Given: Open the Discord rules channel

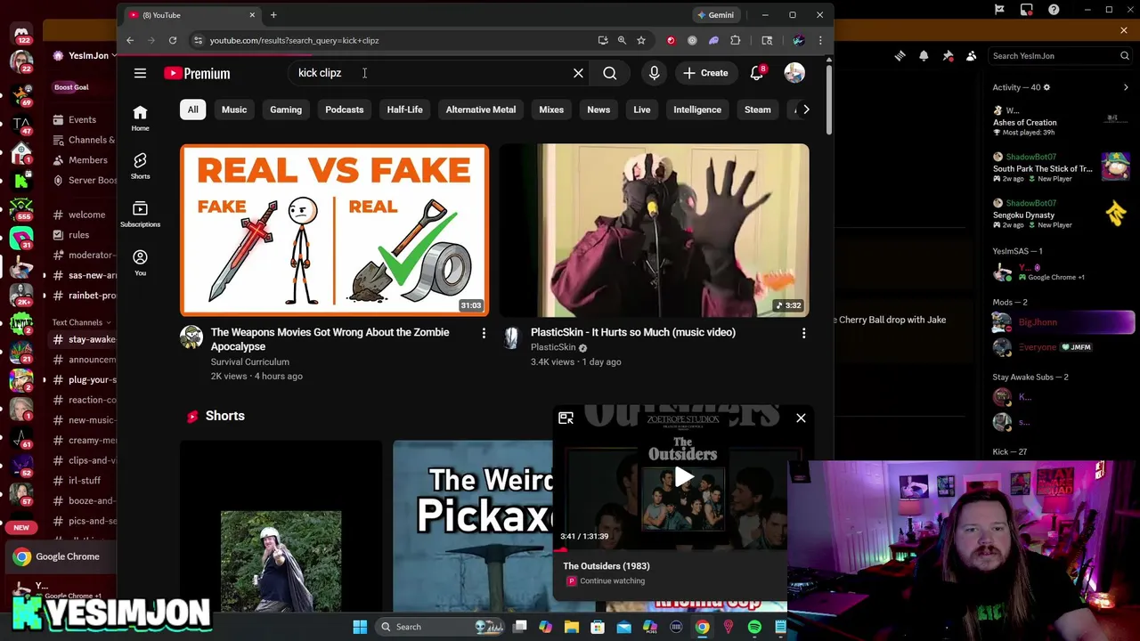Looking at the screenshot, I should tap(78, 235).
